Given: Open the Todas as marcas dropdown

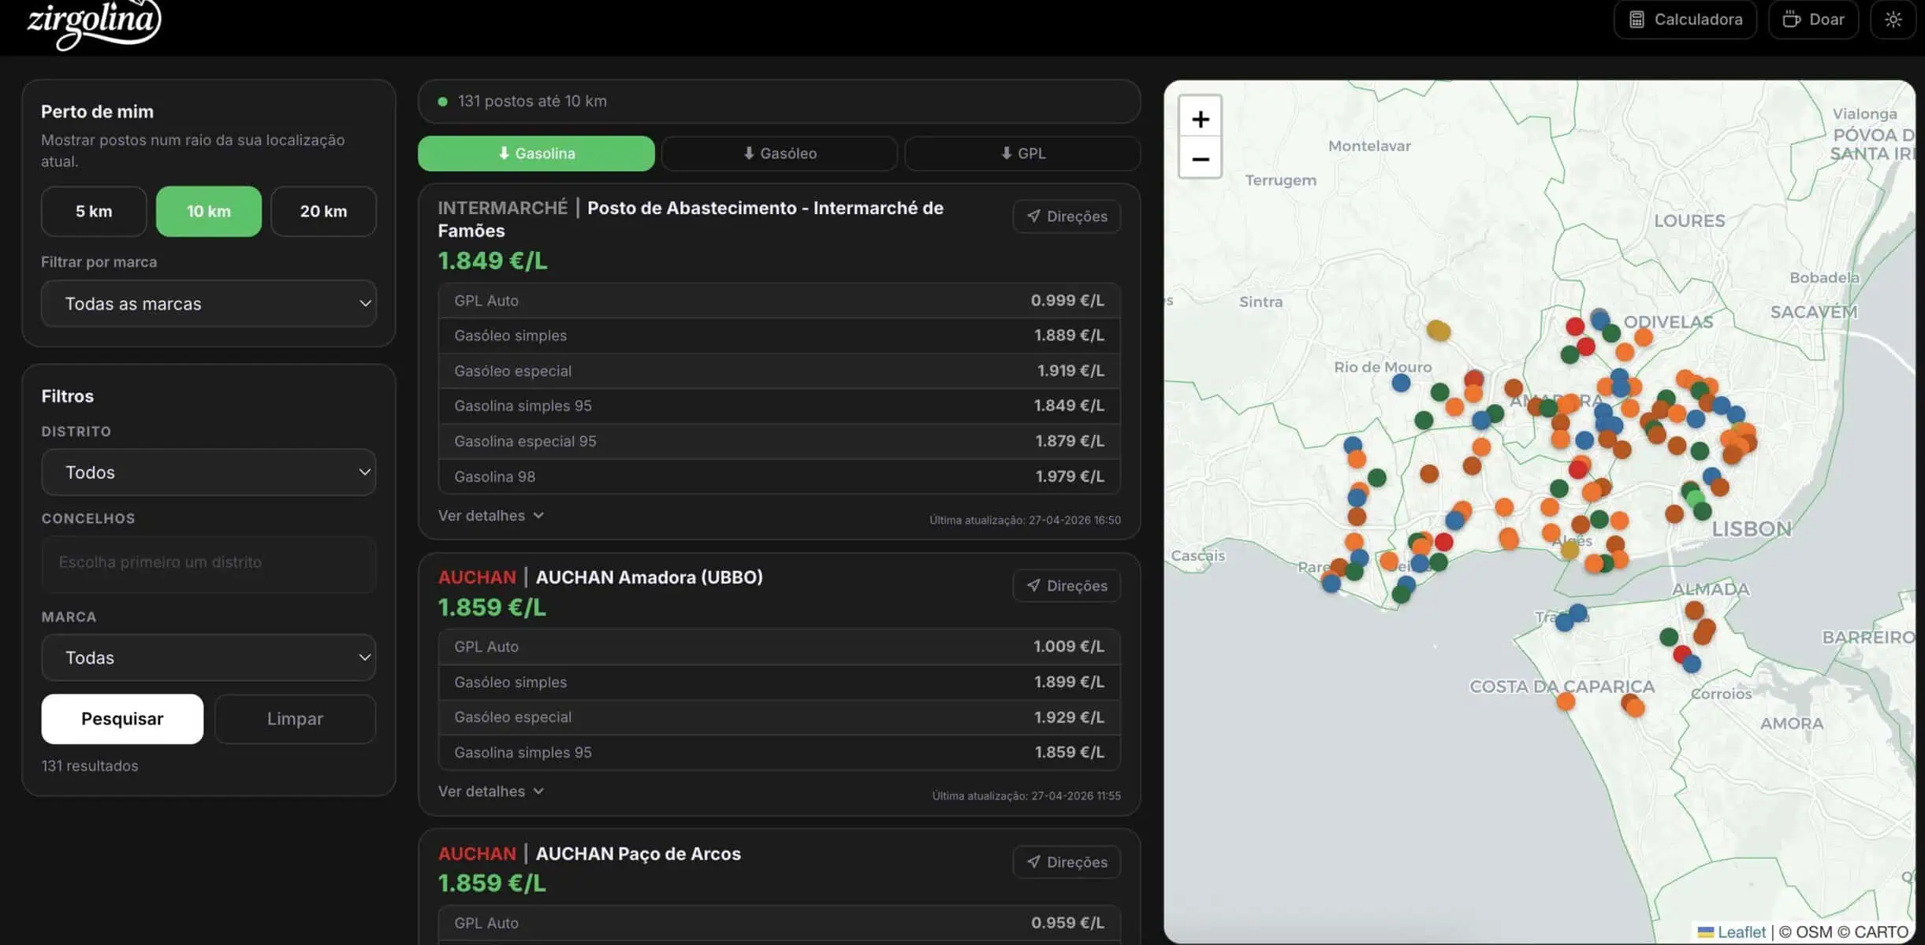Looking at the screenshot, I should [x=209, y=304].
